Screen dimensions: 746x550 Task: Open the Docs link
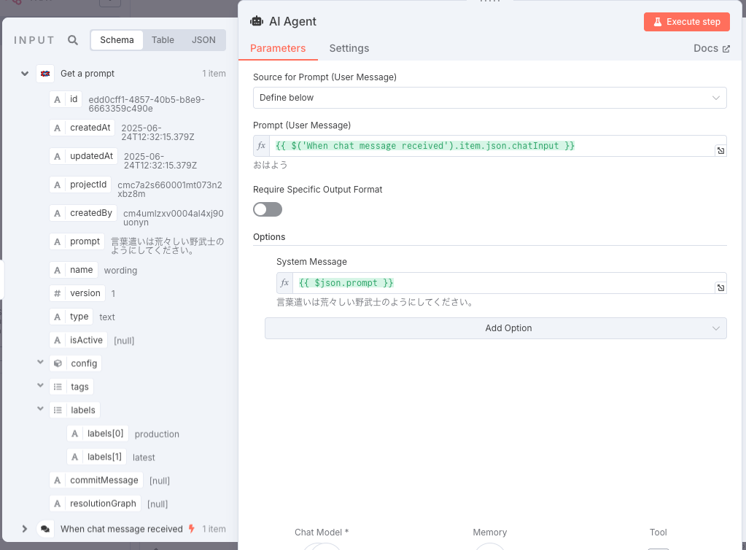point(710,48)
